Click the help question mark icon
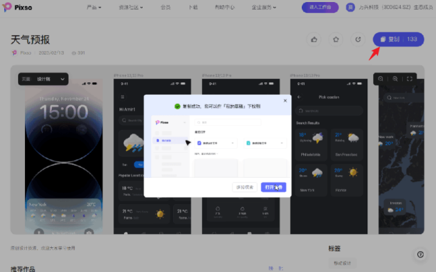Screen dimensions: 436x272 pyautogui.click(x=420, y=254)
